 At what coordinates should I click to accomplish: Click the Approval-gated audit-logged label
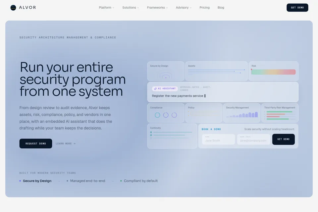coord(195,88)
